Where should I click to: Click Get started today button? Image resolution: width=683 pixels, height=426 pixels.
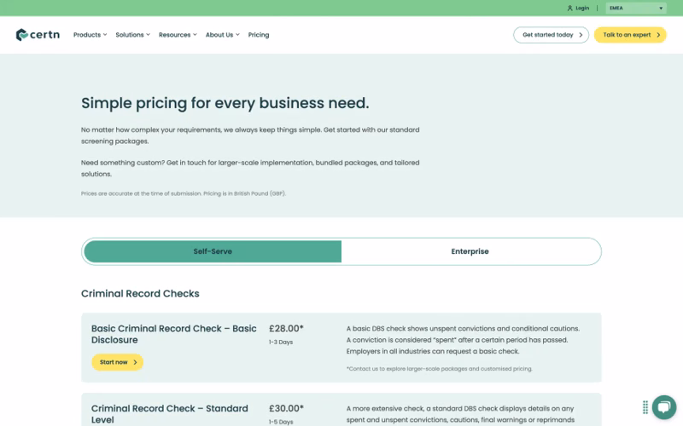pos(551,35)
